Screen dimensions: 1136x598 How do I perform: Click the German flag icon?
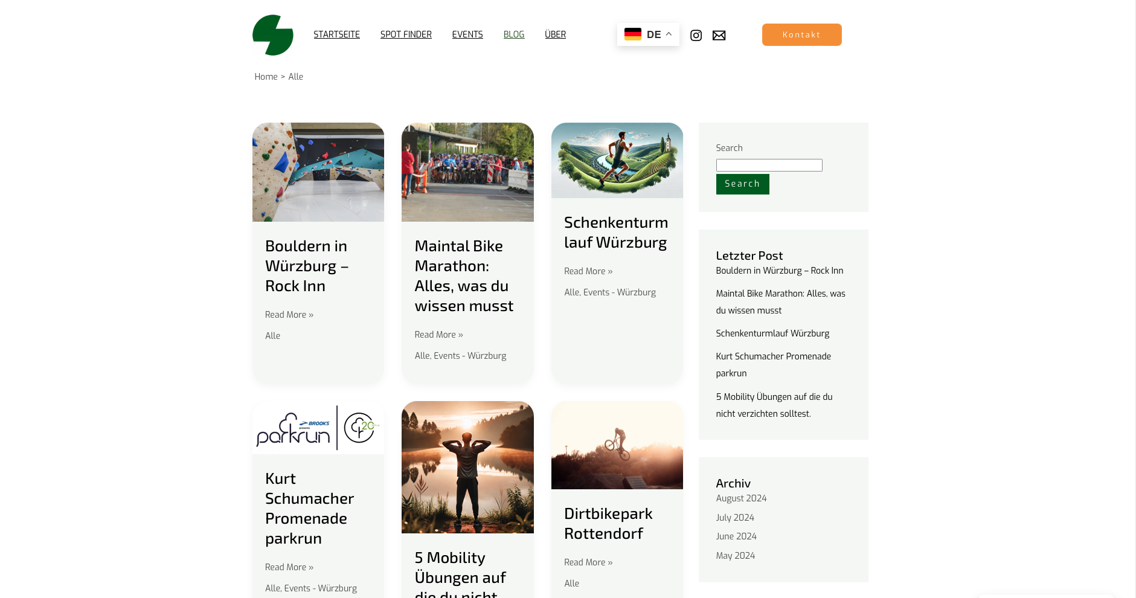point(632,34)
